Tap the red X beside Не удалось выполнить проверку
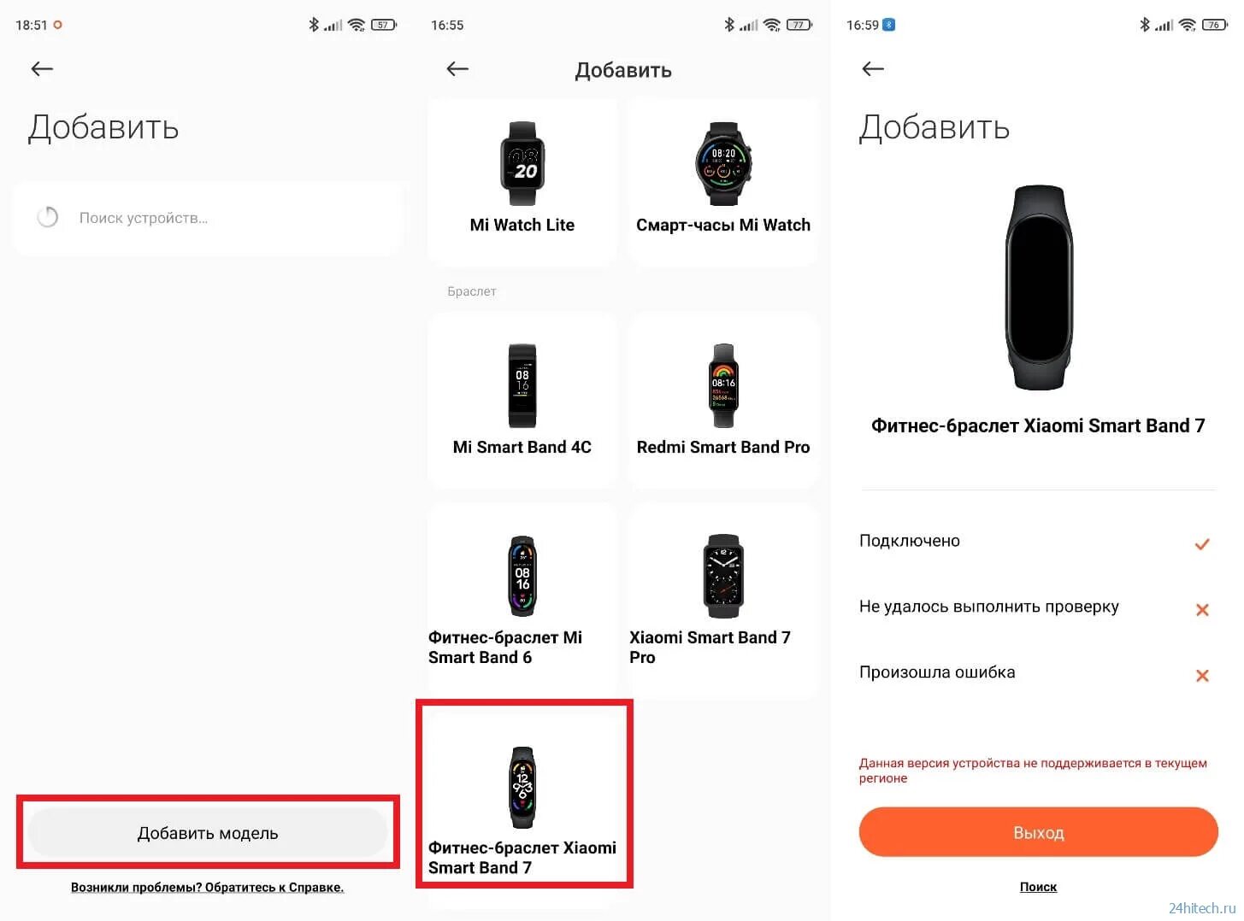This screenshot has height=921, width=1244. (1202, 610)
